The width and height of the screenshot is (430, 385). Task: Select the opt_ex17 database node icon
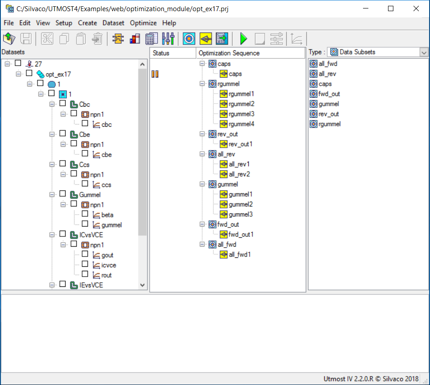tap(40, 74)
